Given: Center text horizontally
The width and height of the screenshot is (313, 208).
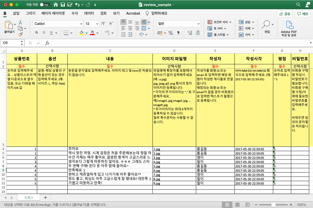Looking at the screenshot, I should pos(130,28).
